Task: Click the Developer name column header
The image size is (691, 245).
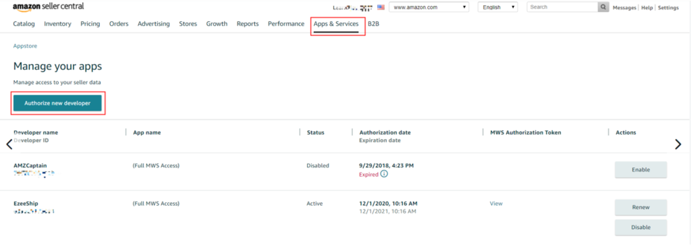Action: point(36,132)
